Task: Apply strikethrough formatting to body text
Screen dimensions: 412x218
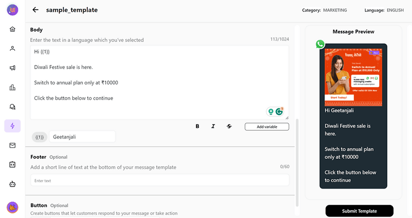Action: point(229,127)
